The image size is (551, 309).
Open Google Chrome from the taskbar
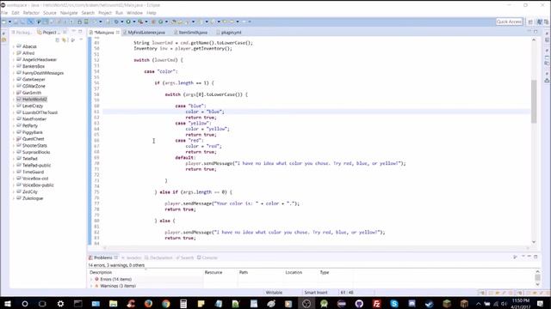coord(166,303)
